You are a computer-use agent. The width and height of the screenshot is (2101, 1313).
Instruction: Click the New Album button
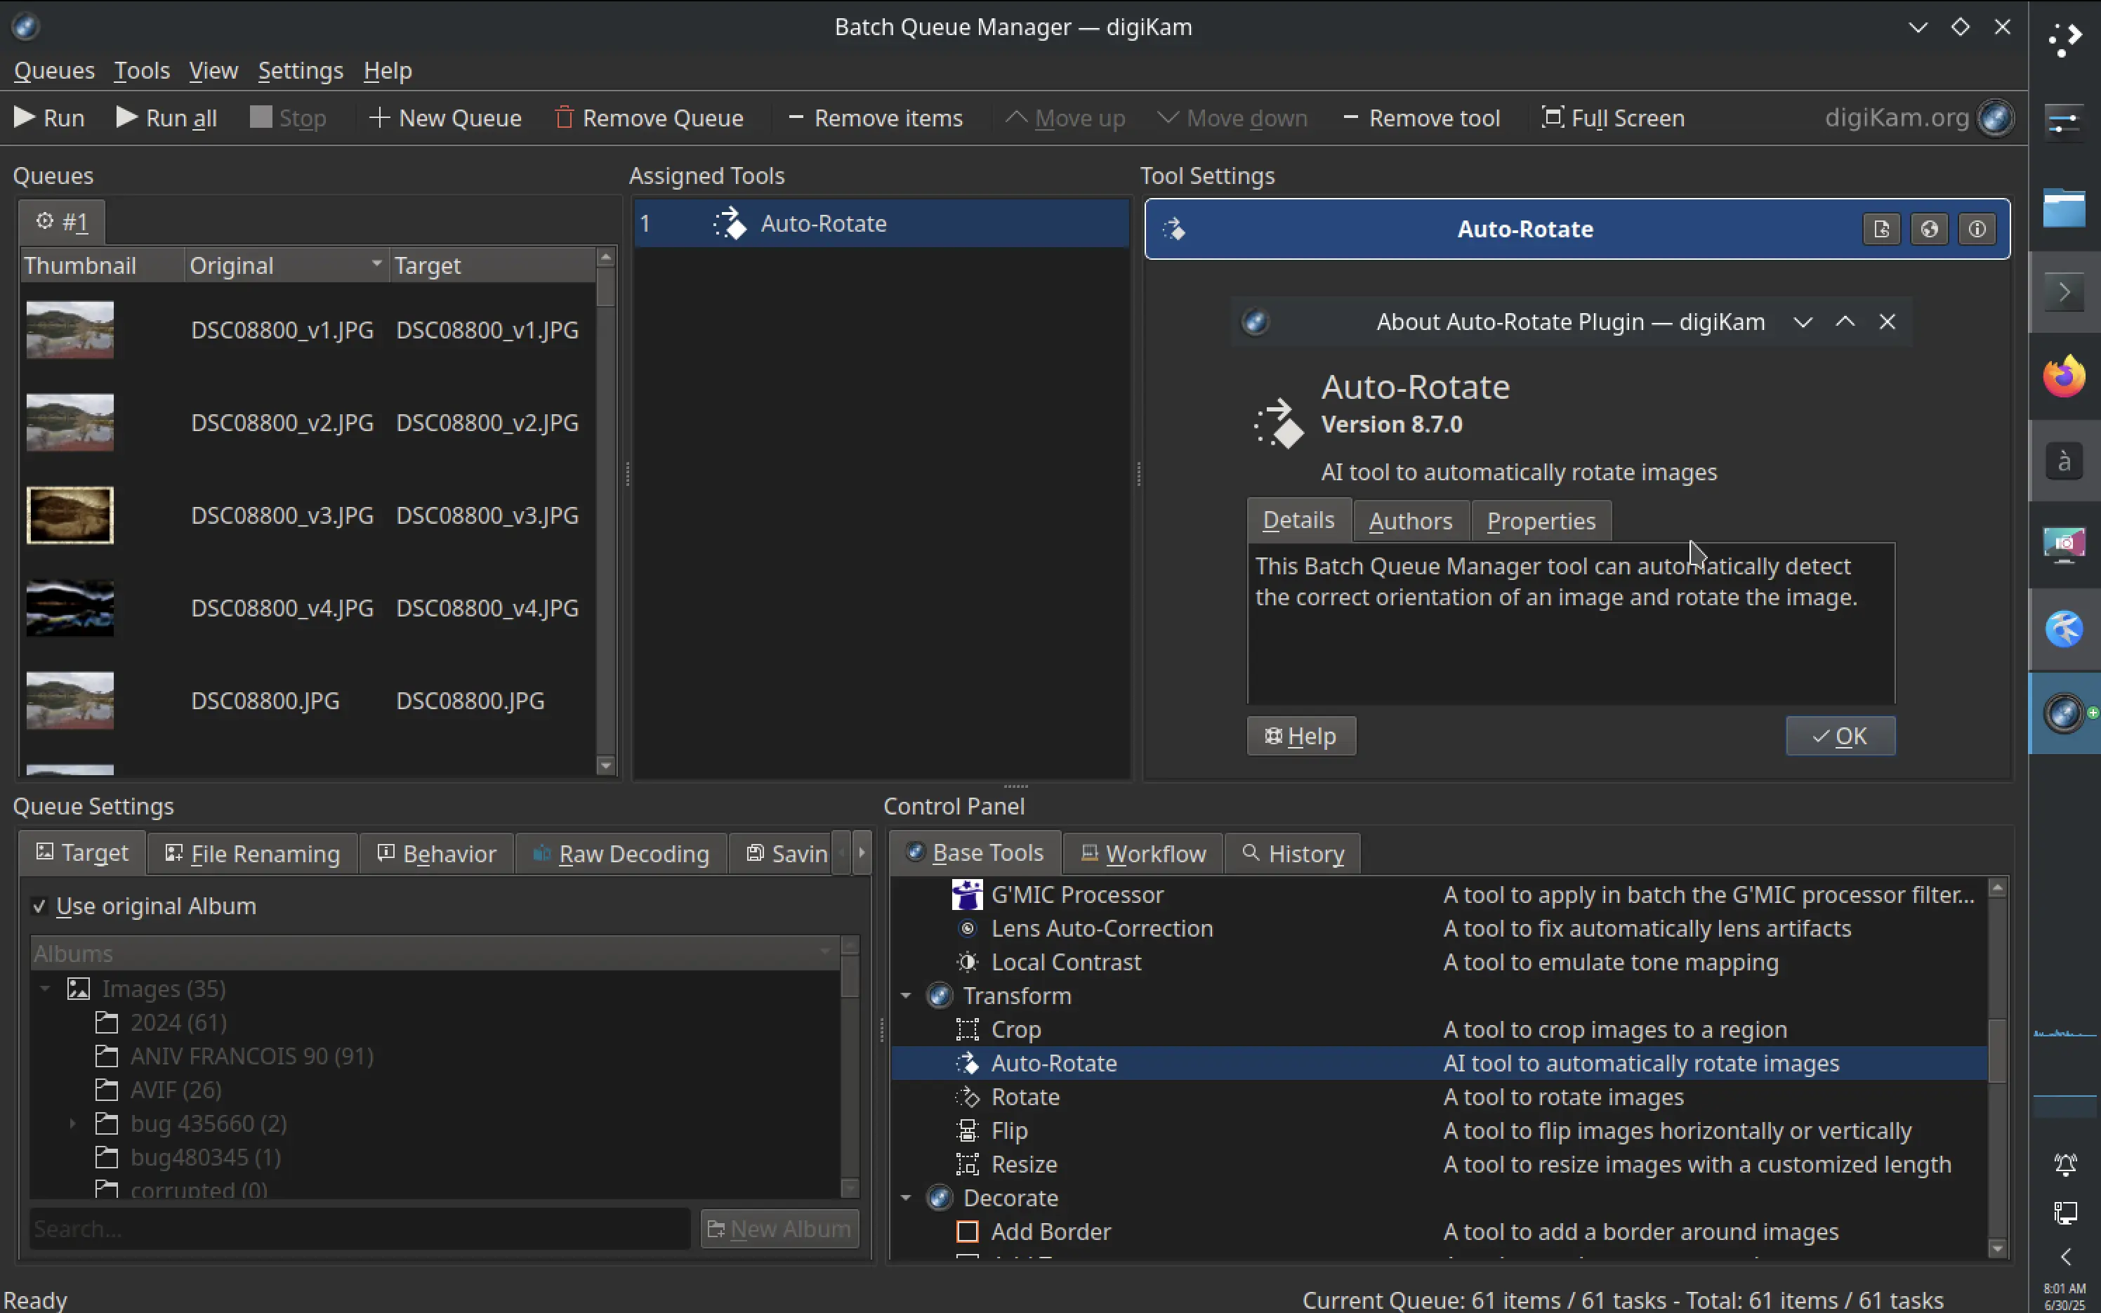tap(778, 1227)
